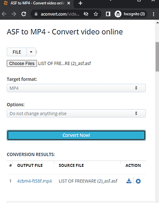This screenshot has height=203, width=159.
Task: Open the Target format MP4 dropdown
Action: click(76, 88)
